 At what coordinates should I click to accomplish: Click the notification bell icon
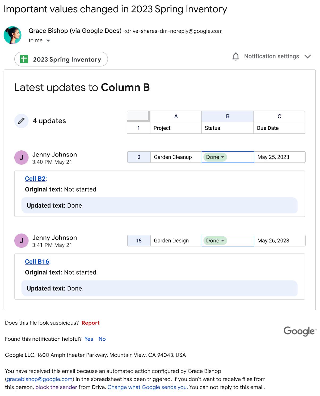[236, 56]
